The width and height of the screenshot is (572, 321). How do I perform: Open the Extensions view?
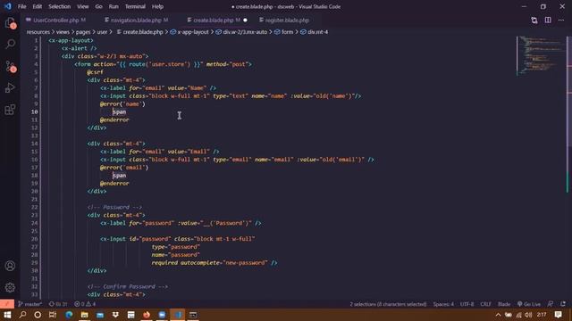10,109
